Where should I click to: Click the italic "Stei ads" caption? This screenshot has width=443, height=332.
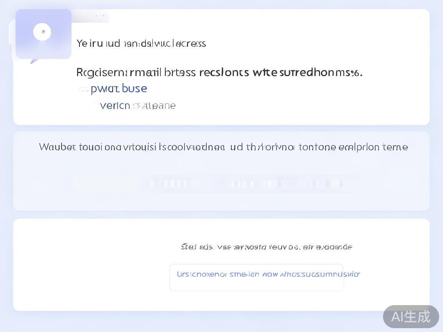266,247
